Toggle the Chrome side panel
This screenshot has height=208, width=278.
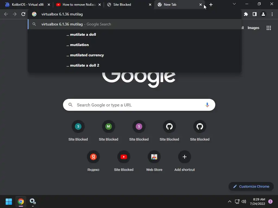pyautogui.click(x=255, y=14)
